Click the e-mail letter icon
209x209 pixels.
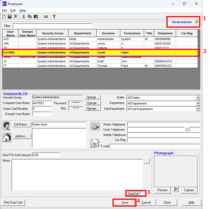point(95,143)
